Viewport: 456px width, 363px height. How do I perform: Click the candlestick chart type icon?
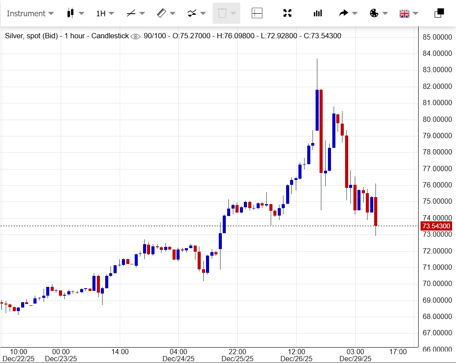(x=70, y=13)
